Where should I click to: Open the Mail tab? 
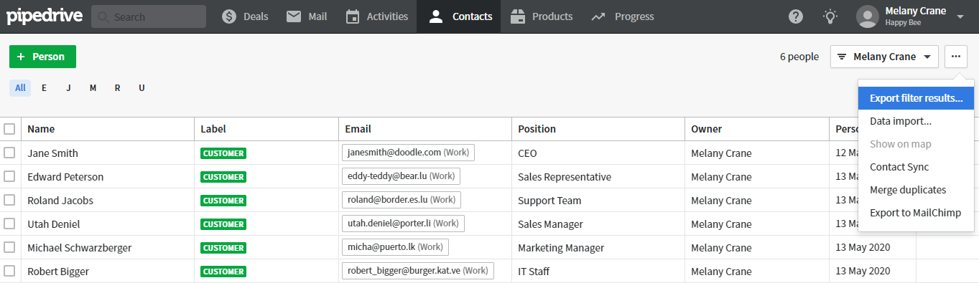click(306, 16)
